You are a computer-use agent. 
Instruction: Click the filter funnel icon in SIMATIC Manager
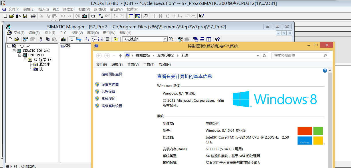171,39
